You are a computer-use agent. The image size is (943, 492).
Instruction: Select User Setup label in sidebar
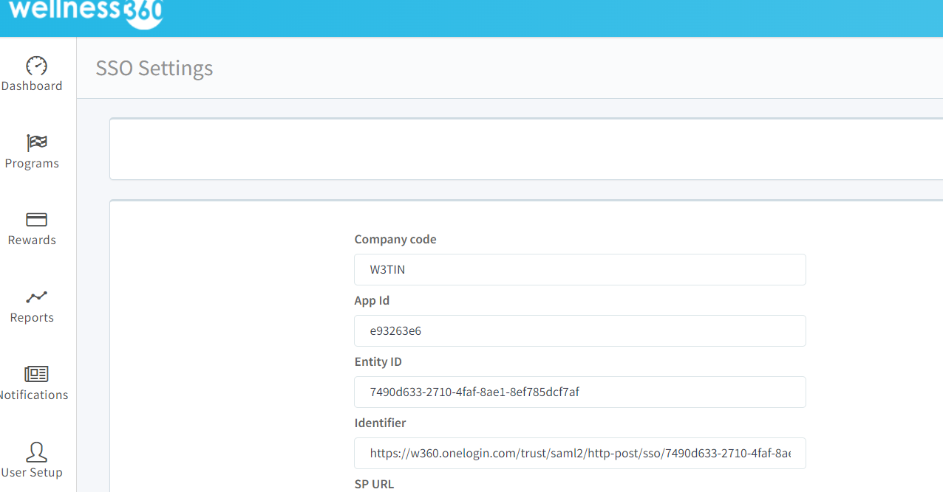pyautogui.click(x=32, y=473)
